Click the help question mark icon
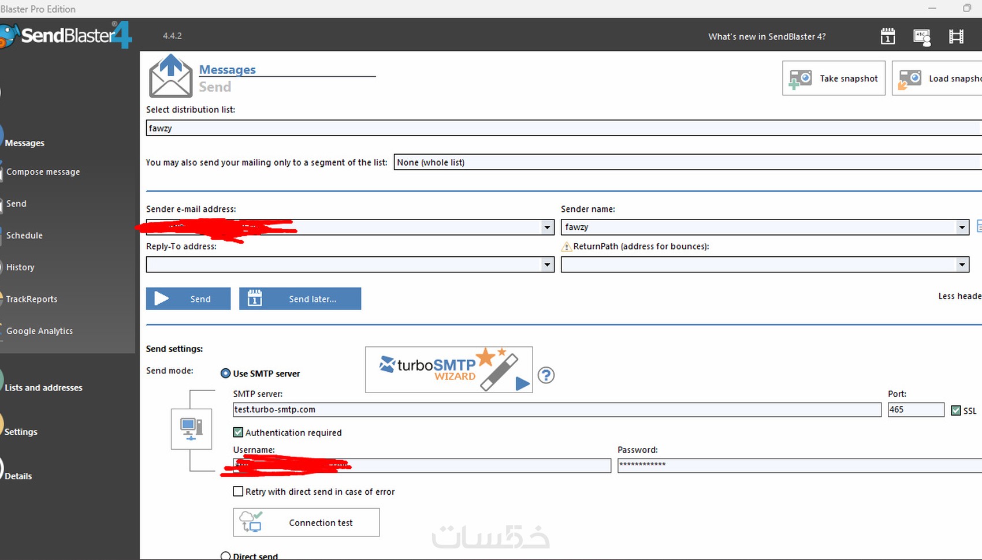The image size is (982, 560). point(546,375)
